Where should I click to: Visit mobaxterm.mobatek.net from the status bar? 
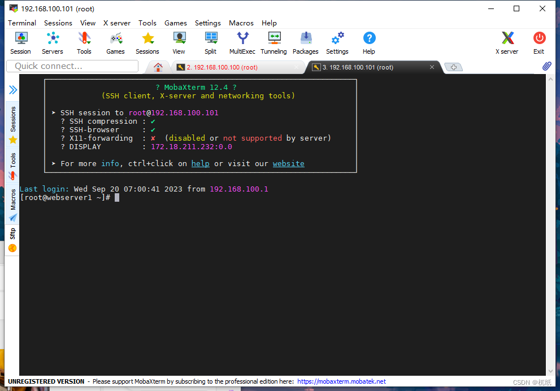tap(342, 381)
